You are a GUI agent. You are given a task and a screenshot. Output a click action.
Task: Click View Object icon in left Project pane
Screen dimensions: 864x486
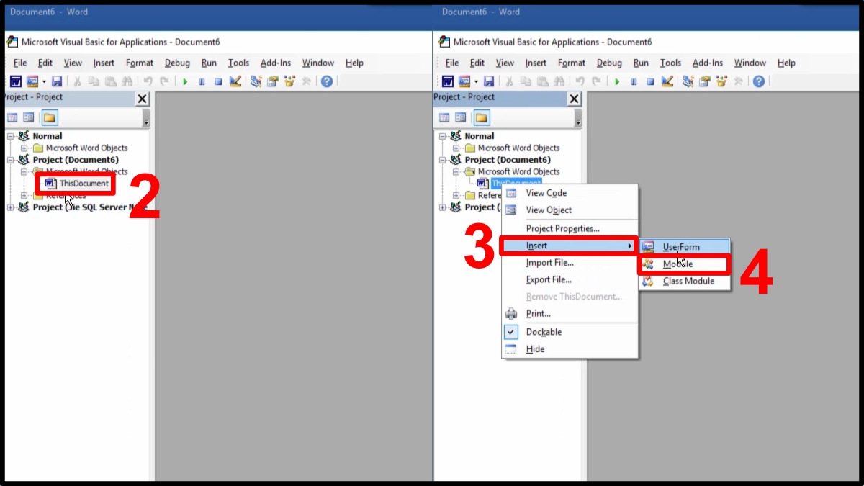click(29, 117)
